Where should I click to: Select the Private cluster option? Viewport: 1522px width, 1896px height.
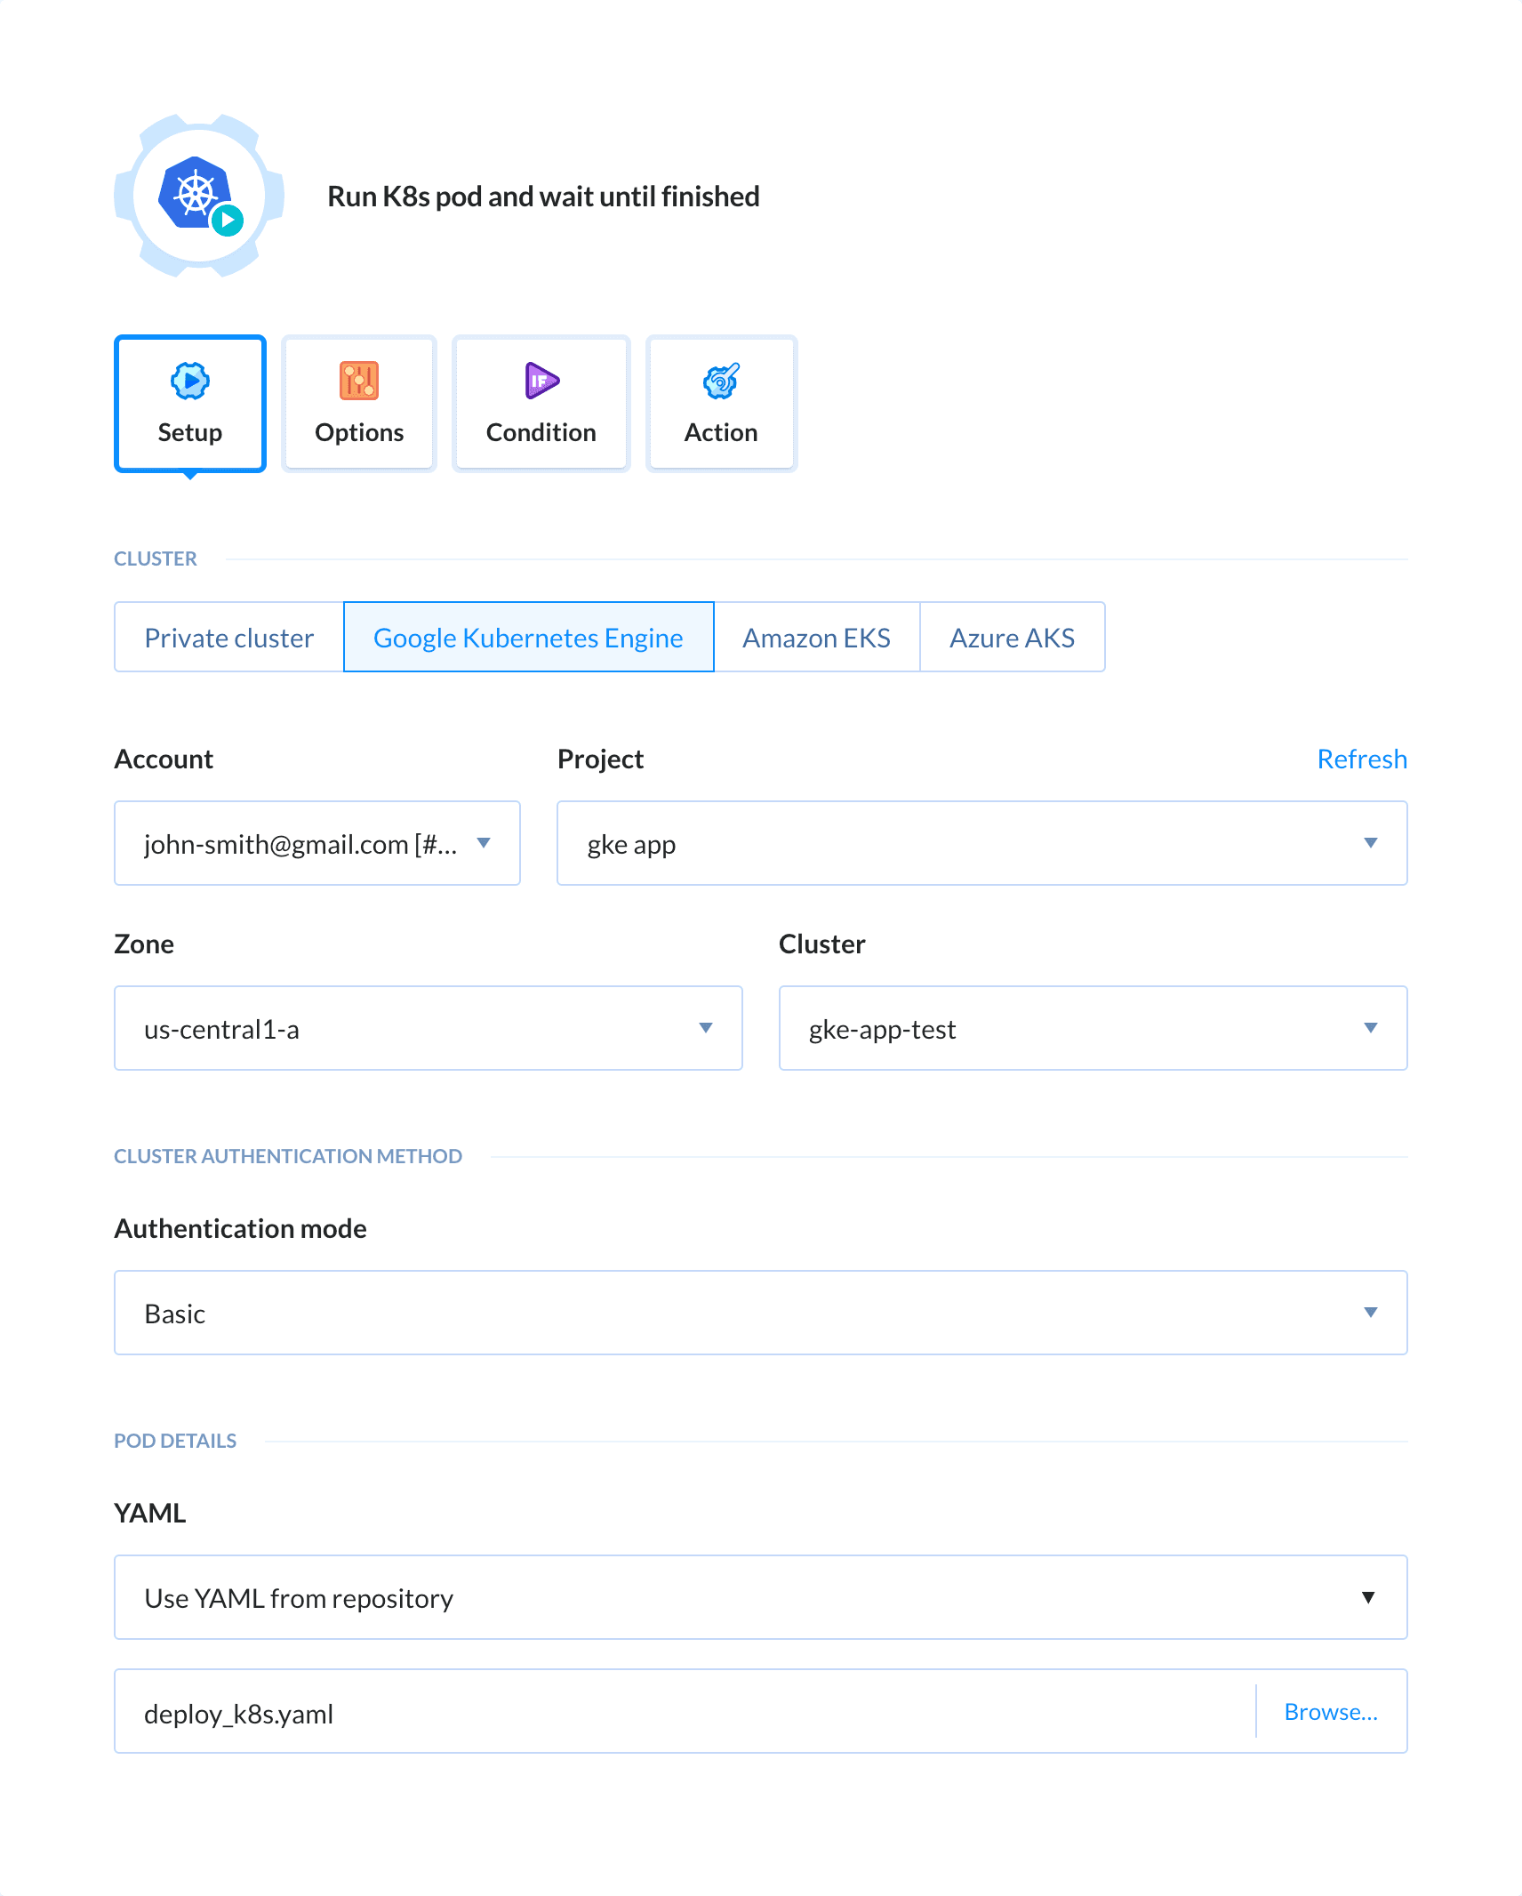point(228,637)
